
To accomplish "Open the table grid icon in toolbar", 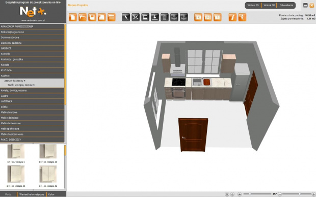I will [112, 17].
